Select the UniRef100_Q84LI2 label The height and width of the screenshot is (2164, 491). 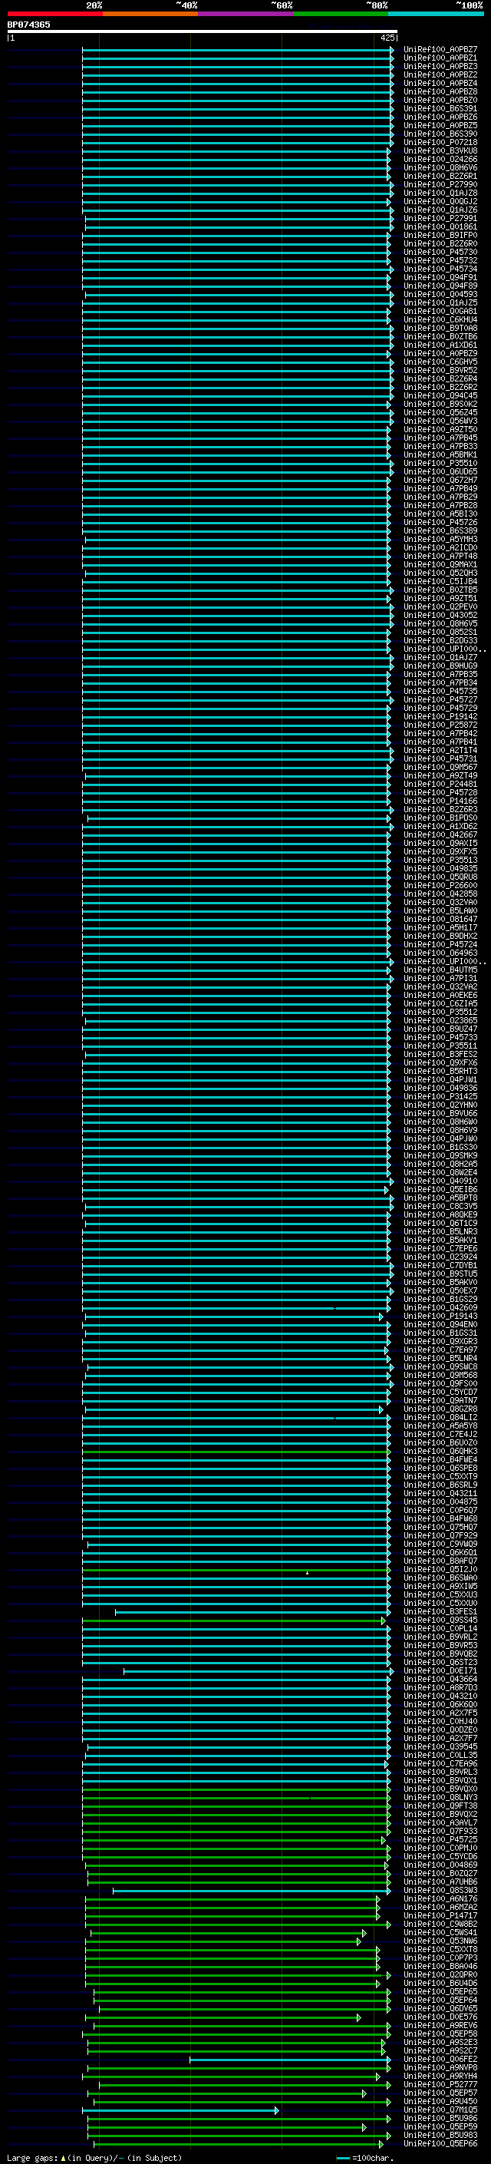coord(440,1418)
